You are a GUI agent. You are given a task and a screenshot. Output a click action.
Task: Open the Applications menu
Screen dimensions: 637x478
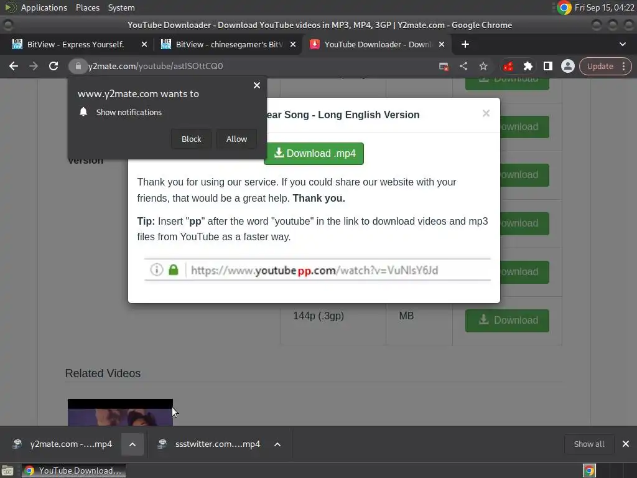(44, 7)
